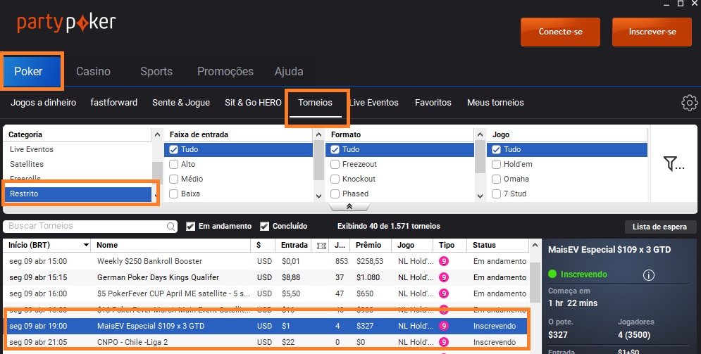Open the Ajuda tab
701x354 pixels.
click(x=289, y=71)
